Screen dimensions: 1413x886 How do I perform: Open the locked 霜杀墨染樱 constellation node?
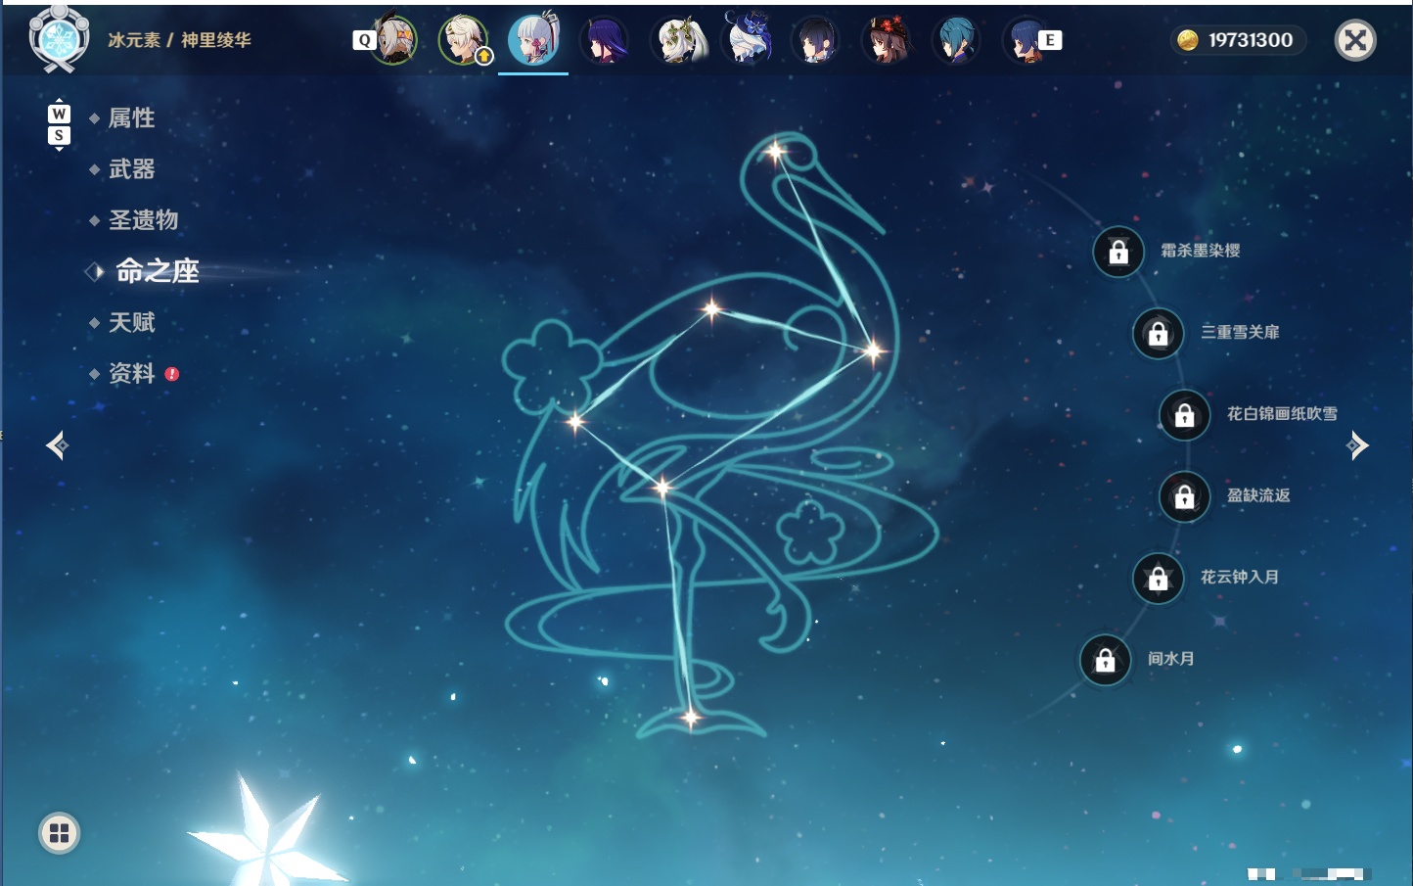[1118, 252]
